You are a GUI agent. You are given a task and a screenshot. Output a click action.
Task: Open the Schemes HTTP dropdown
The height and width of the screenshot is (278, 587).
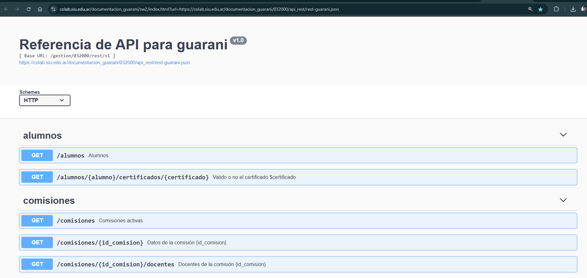click(x=45, y=100)
